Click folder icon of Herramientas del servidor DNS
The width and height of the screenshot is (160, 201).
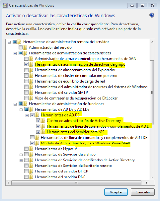[x=31, y=177]
